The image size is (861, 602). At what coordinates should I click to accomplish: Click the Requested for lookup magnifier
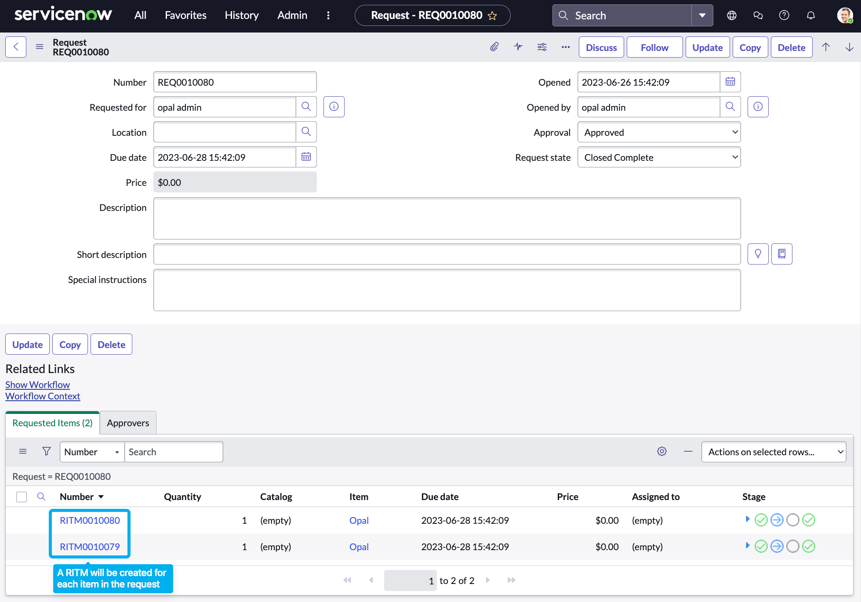tap(306, 107)
